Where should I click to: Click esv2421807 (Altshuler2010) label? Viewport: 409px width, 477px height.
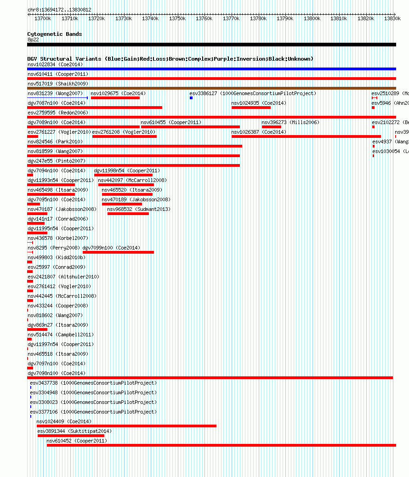tap(63, 277)
